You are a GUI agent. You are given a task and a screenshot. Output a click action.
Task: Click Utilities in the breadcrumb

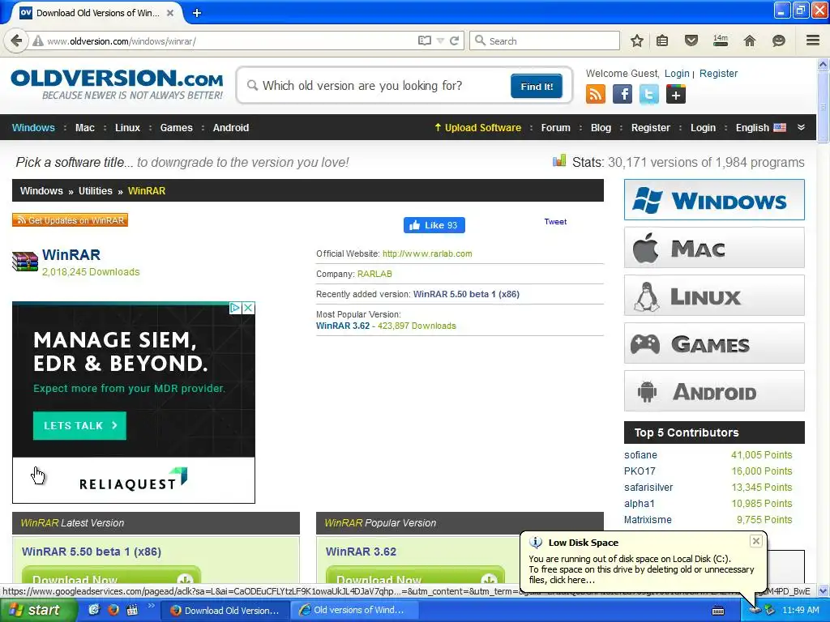coord(96,191)
